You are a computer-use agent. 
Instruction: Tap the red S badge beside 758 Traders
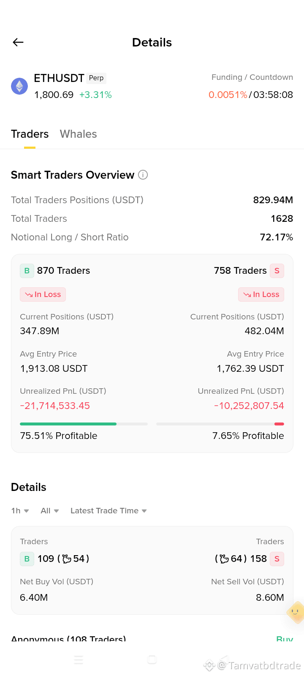pos(277,271)
